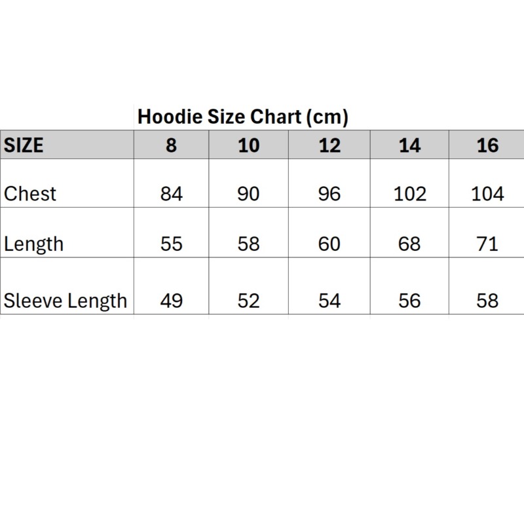This screenshot has height=524, width=524.
Task: Click the Length row label
Action: coord(33,244)
